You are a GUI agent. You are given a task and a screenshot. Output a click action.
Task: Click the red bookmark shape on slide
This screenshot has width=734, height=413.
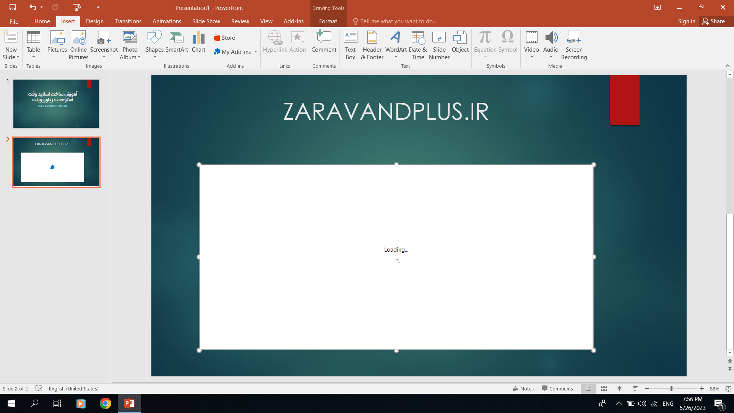(x=625, y=100)
